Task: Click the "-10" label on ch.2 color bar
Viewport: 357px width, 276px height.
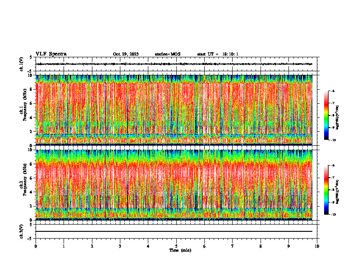Action: pyautogui.click(x=333, y=215)
